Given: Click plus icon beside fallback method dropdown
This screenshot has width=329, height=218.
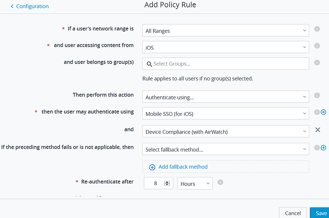Looking at the screenshot, I should coord(324,148).
